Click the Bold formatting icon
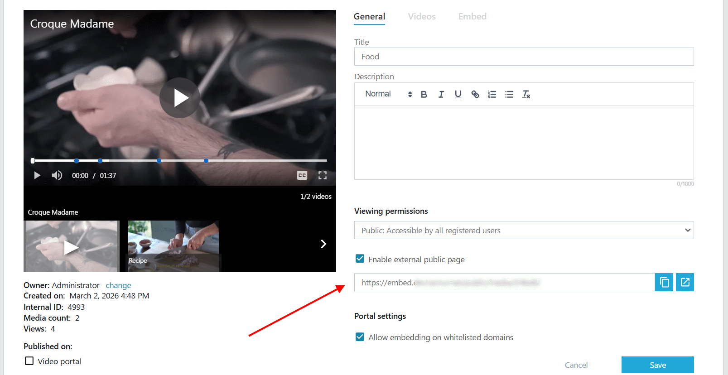 point(424,94)
